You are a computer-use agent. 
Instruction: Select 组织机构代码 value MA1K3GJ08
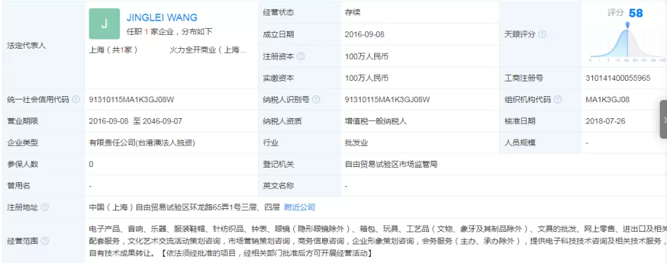[x=608, y=99]
